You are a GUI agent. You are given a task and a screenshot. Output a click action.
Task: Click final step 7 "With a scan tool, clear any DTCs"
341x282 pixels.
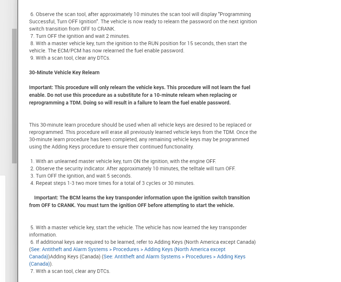click(73, 271)
